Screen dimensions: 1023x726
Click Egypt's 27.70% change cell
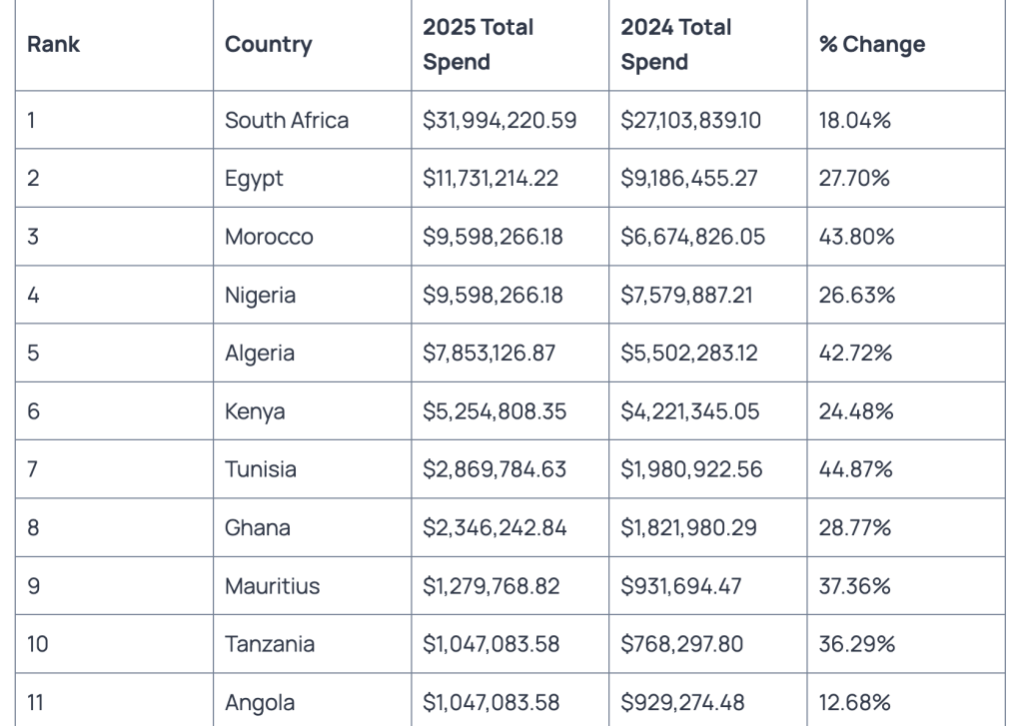pyautogui.click(x=854, y=179)
